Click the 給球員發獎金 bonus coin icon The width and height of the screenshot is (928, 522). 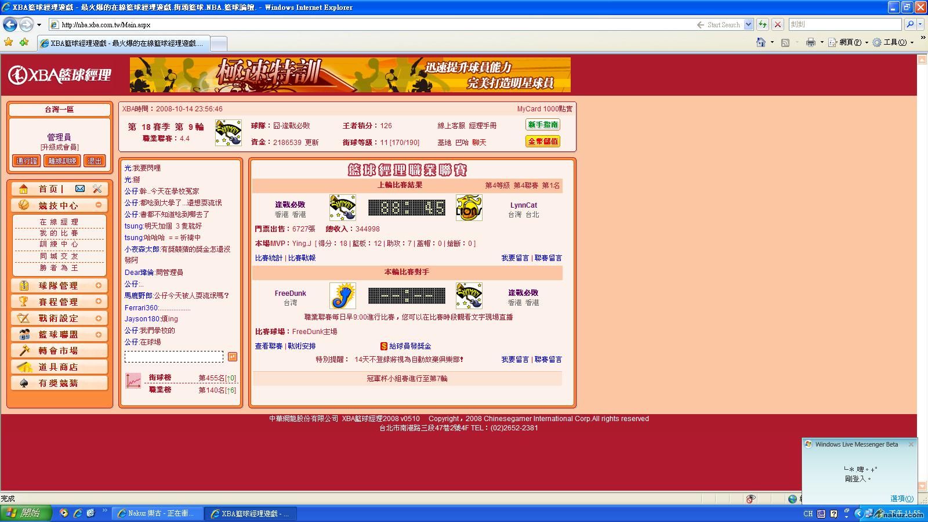(x=383, y=346)
